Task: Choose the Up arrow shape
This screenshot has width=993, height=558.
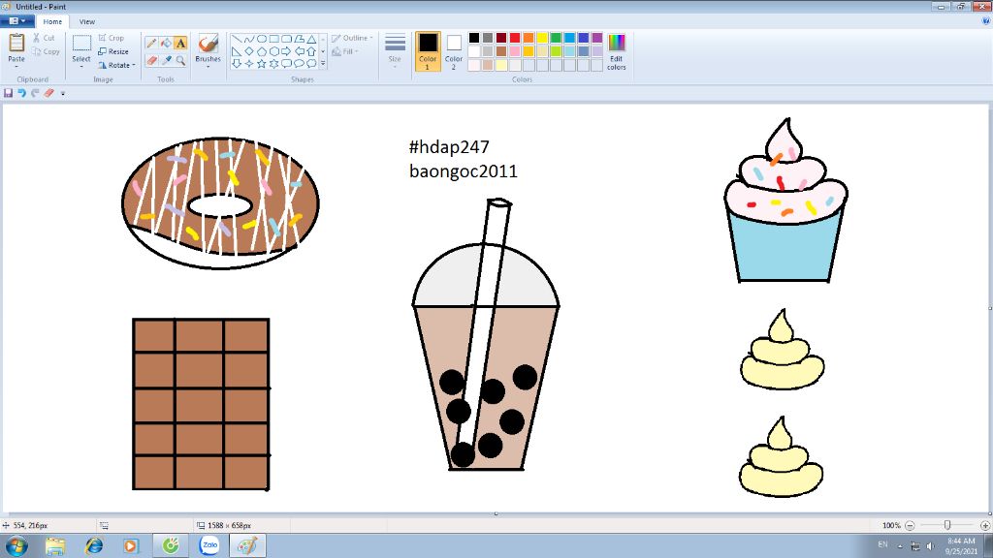Action: [x=311, y=51]
